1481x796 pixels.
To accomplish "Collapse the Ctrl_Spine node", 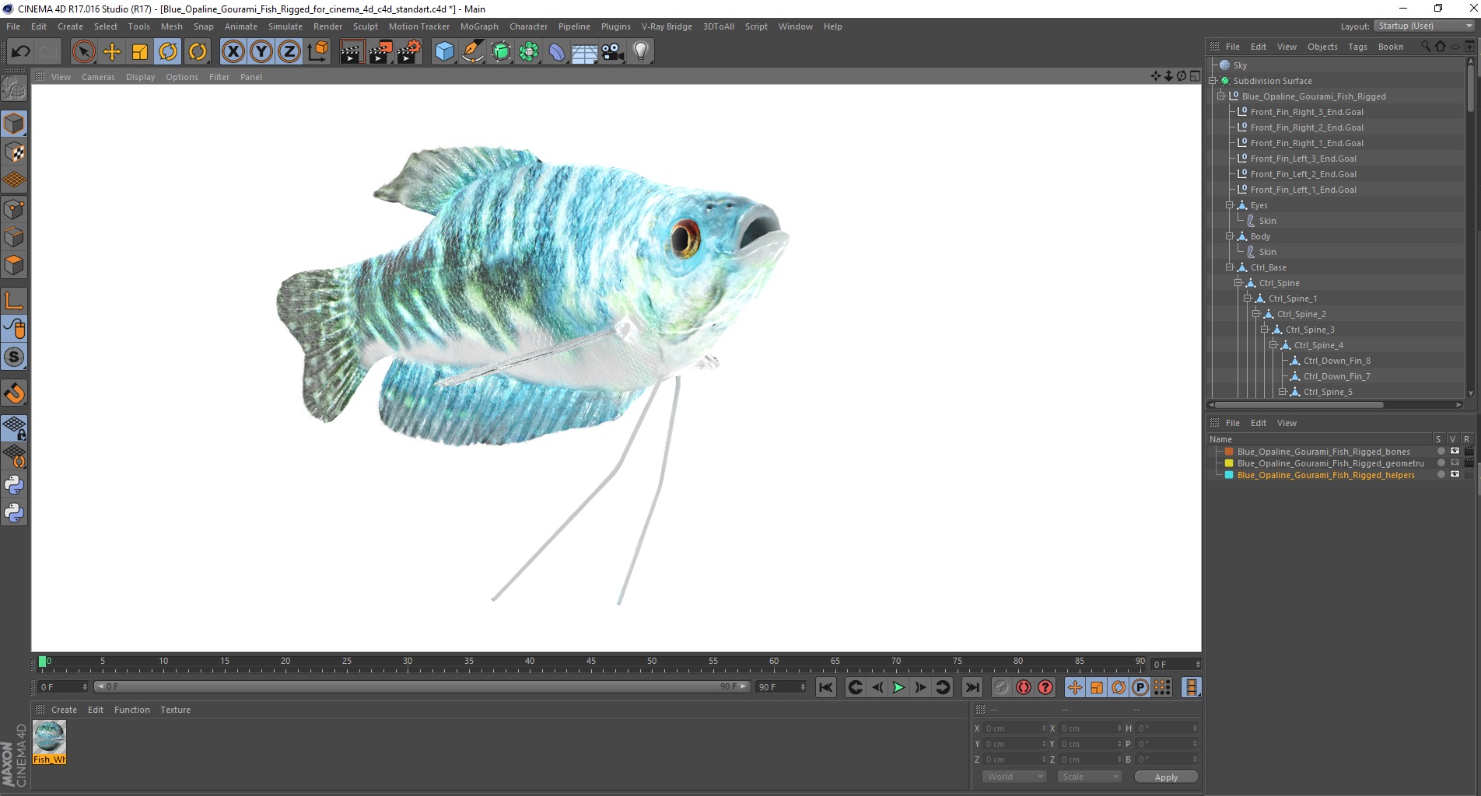I will (x=1238, y=283).
